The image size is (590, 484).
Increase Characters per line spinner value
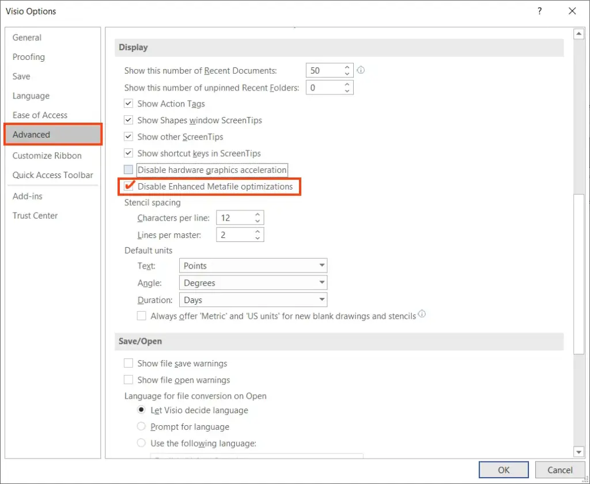(x=257, y=215)
